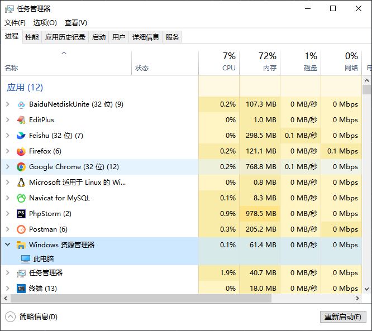Image resolution: width=372 pixels, height=331 pixels.
Task: Open the 选项(O) menu
Action: tap(45, 23)
